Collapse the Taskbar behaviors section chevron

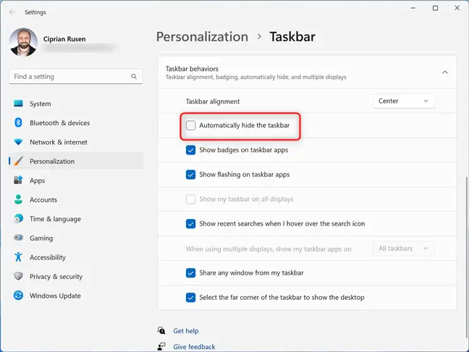pyautogui.click(x=445, y=72)
